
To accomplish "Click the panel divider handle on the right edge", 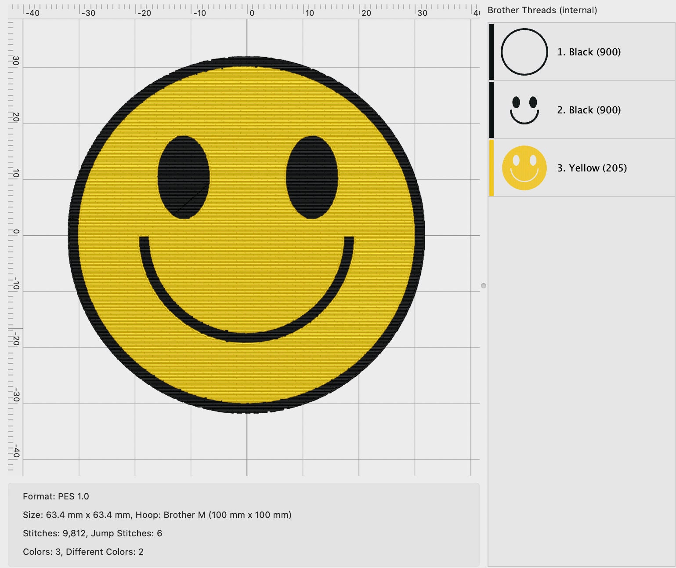I will coord(484,285).
